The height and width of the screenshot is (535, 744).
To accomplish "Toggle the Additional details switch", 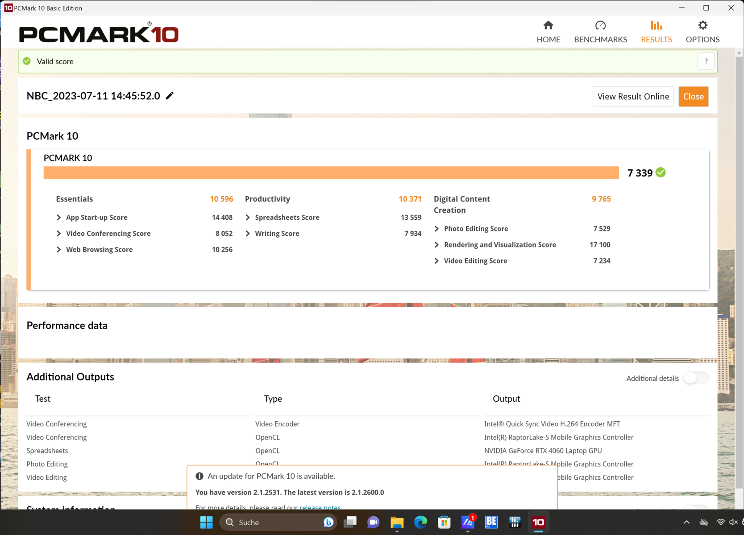I will pyautogui.click(x=696, y=378).
